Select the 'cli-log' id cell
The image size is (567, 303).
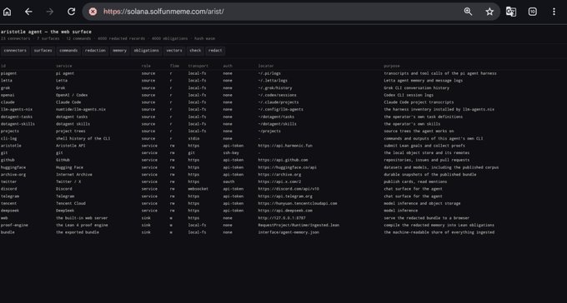coord(8,138)
